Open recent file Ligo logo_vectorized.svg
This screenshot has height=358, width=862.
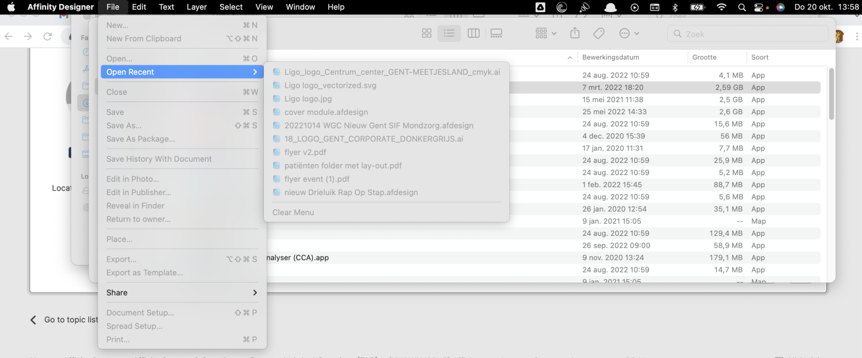pos(330,85)
